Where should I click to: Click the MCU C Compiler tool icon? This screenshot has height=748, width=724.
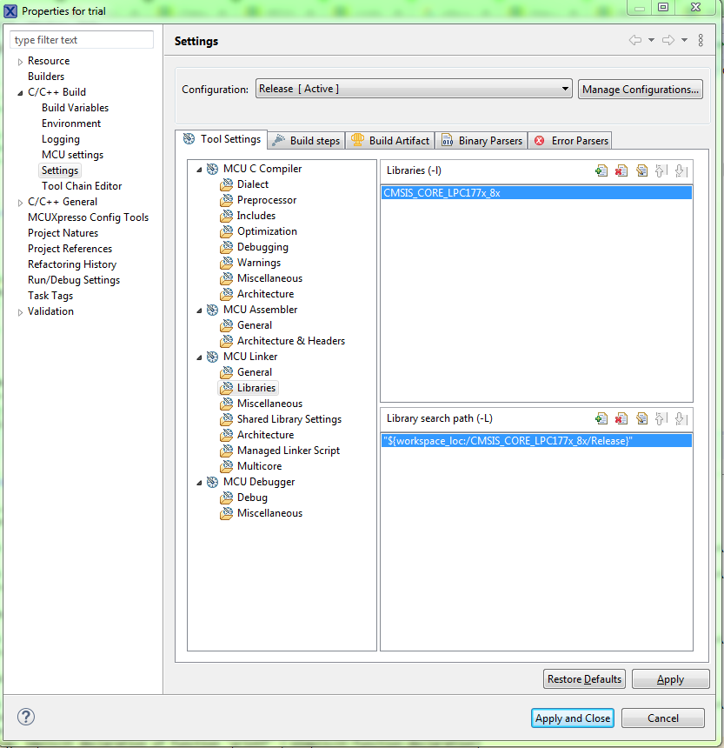[x=212, y=169]
